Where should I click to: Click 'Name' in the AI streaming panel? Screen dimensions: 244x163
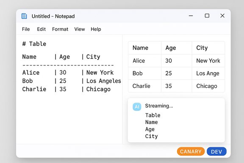click(151, 122)
